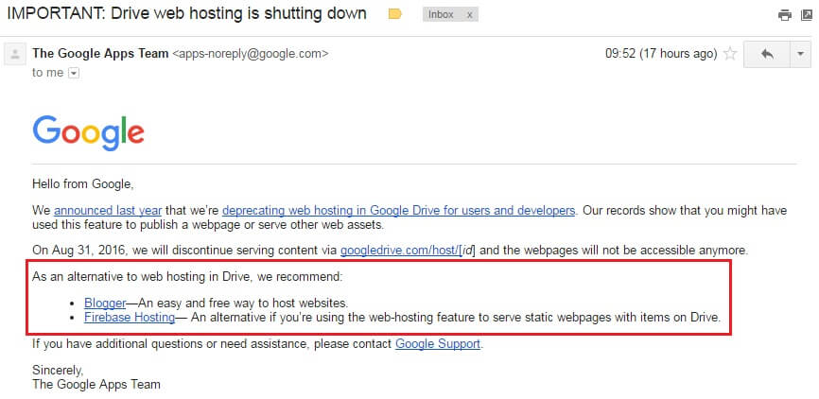Click the Inbox label tag
Screen dimensions: 819x399
(441, 15)
